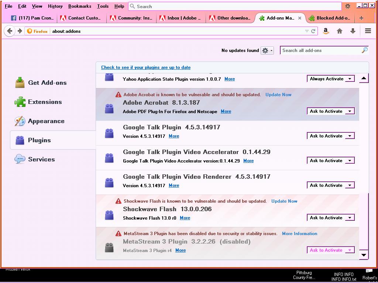Viewport: 378px width, 283px height.
Task: Click the Adobe Acrobat warning triangle icon
Action: pyautogui.click(x=118, y=95)
